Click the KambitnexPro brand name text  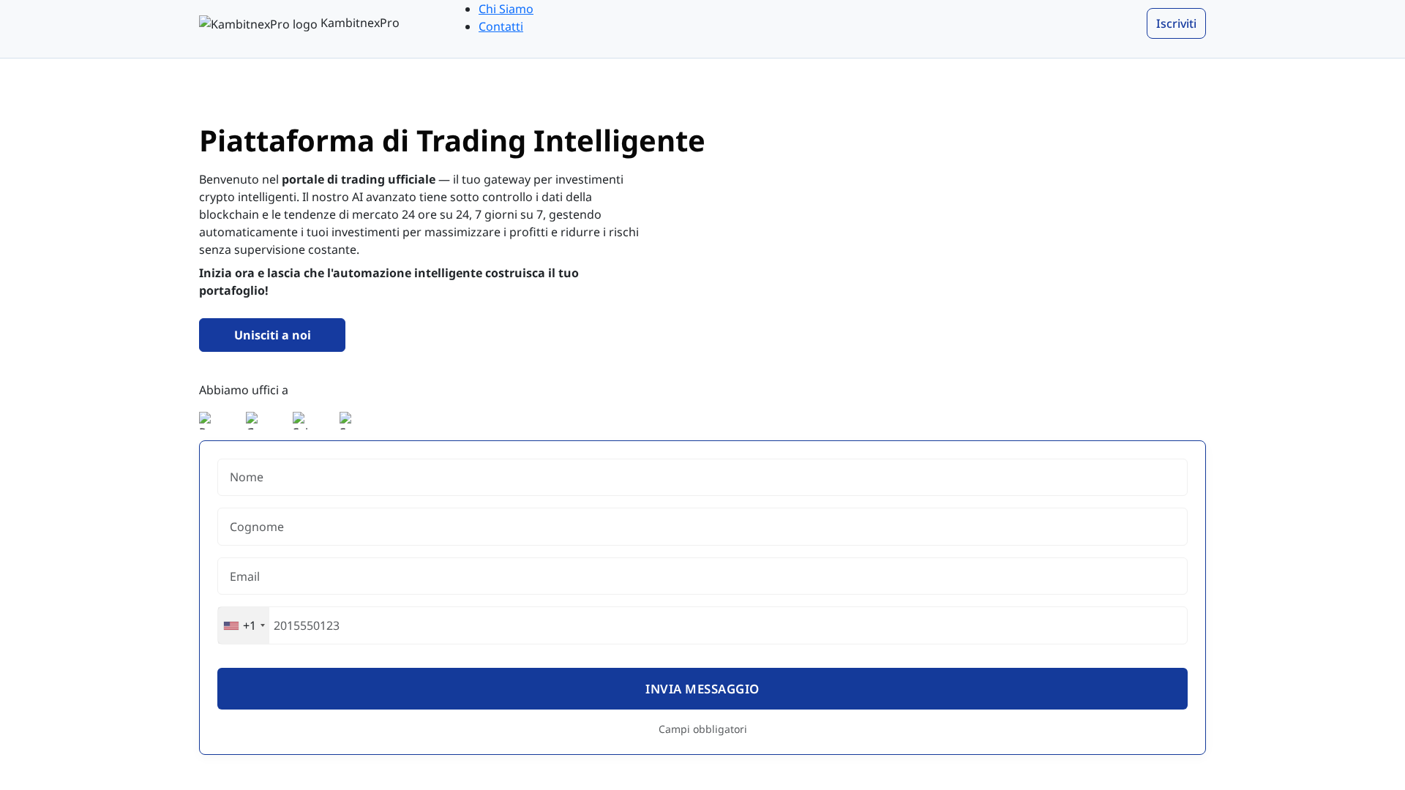tap(359, 23)
